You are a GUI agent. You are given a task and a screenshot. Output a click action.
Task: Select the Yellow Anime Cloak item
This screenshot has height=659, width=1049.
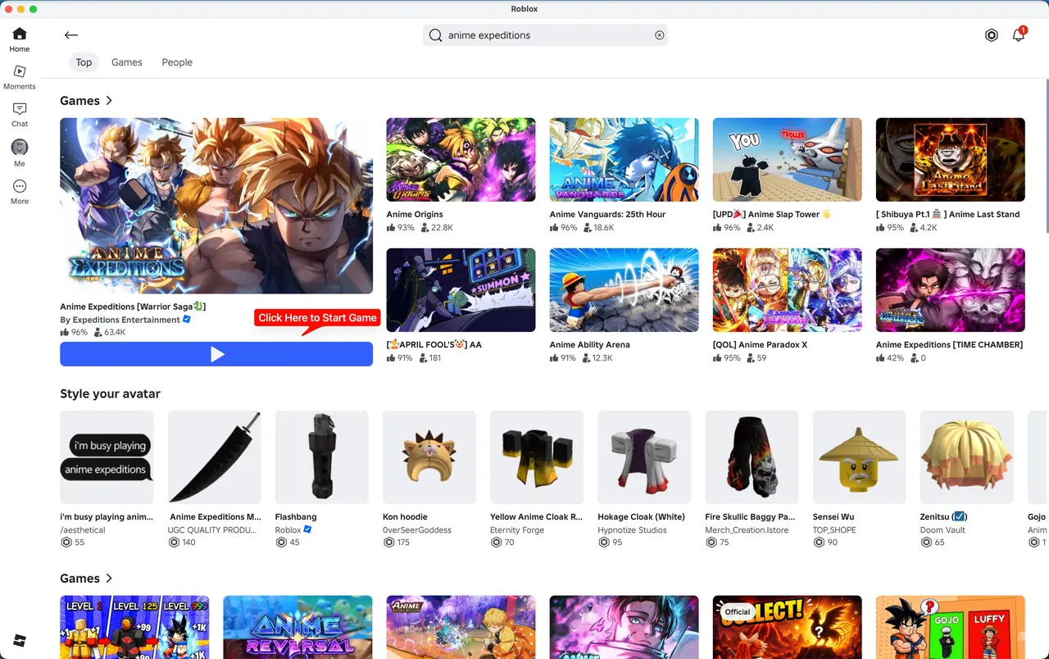[x=537, y=457]
